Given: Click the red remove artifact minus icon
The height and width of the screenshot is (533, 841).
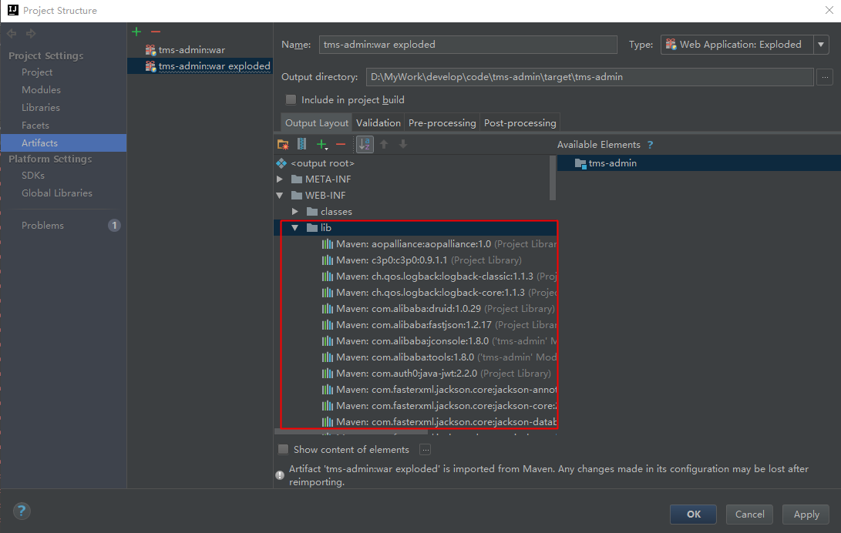Looking at the screenshot, I should click(155, 32).
